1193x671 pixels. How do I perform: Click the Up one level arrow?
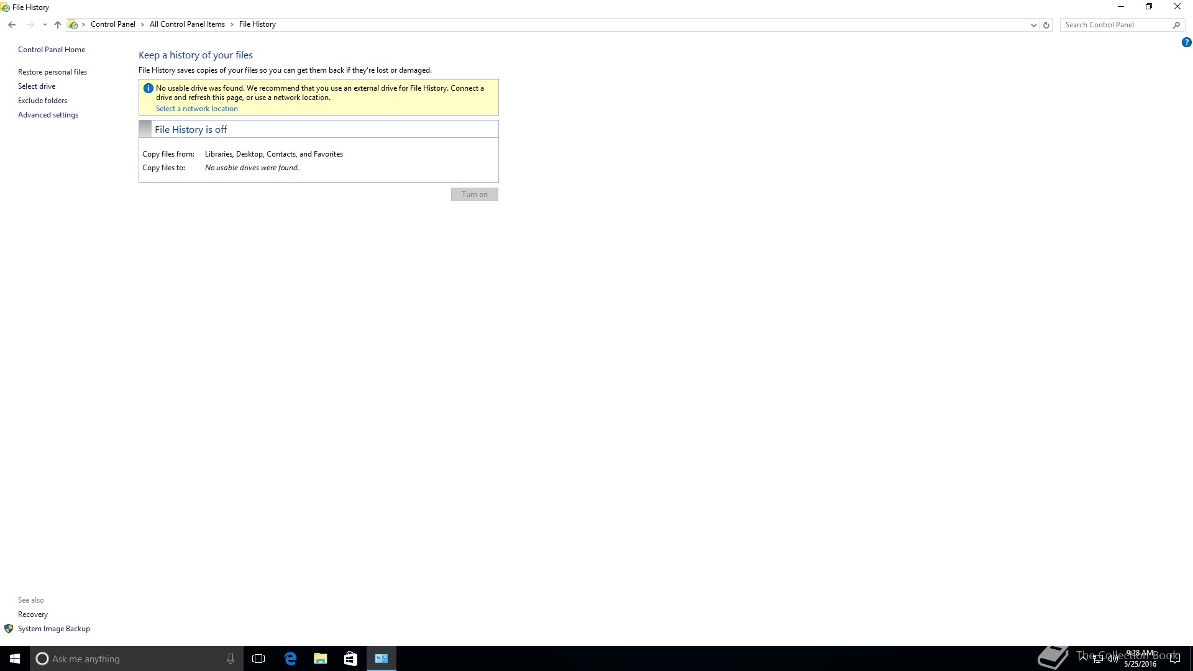coord(58,25)
